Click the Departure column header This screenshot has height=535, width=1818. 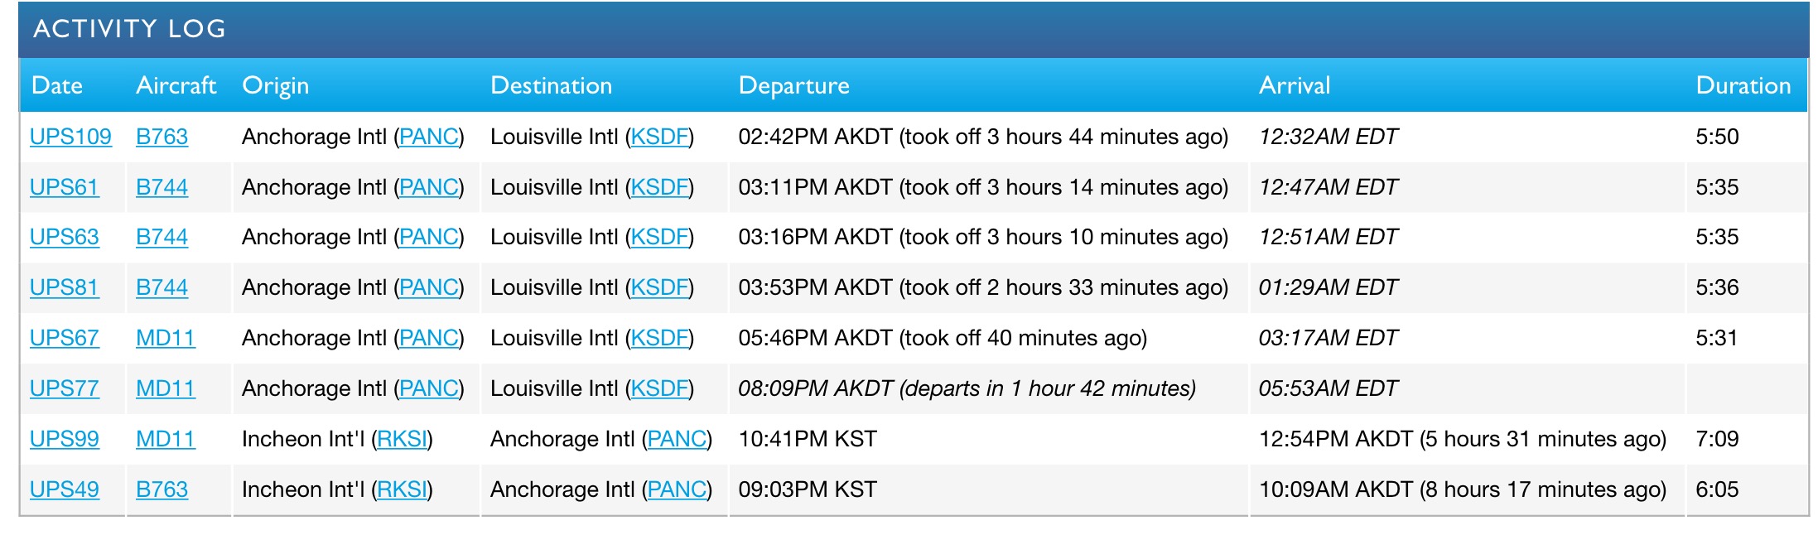pos(793,85)
